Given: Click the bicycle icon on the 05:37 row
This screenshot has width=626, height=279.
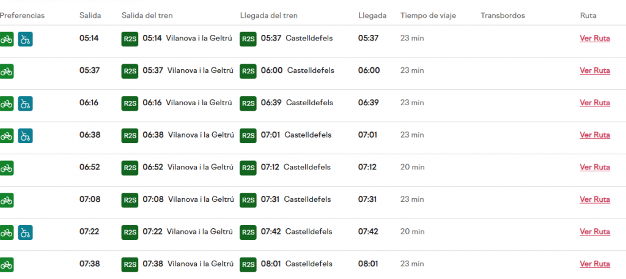Looking at the screenshot, I should [6, 71].
